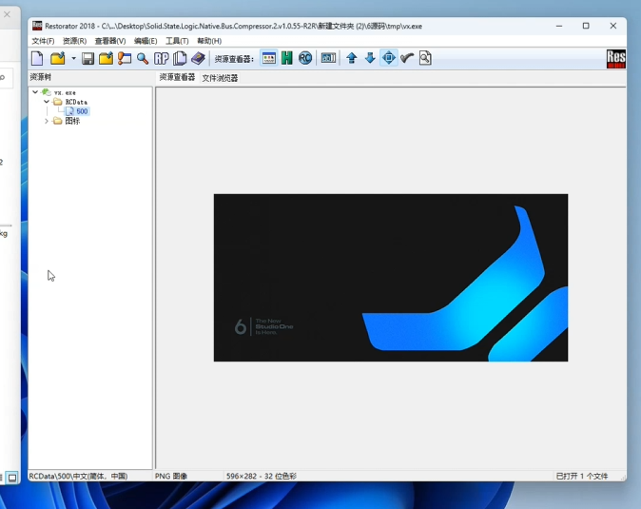Select resource 500 in the tree

[82, 111]
